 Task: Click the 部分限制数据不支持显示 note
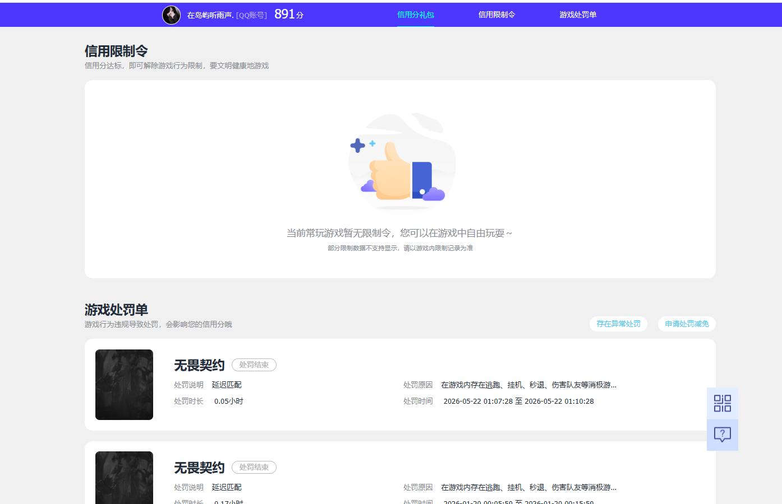[x=400, y=248]
